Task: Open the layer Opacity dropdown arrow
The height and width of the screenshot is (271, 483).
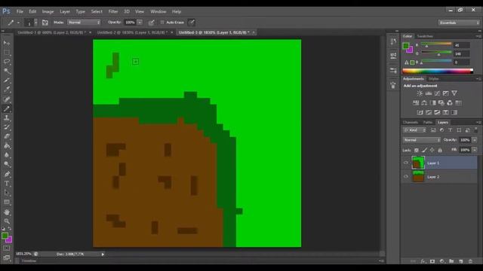Action: click(475, 140)
